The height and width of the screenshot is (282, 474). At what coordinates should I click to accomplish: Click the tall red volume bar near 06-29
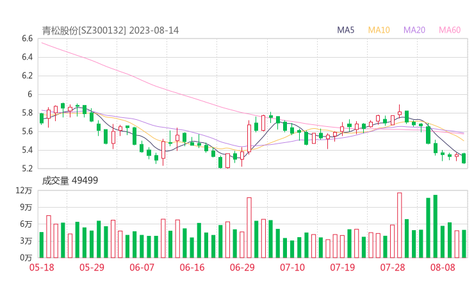pos(249,228)
